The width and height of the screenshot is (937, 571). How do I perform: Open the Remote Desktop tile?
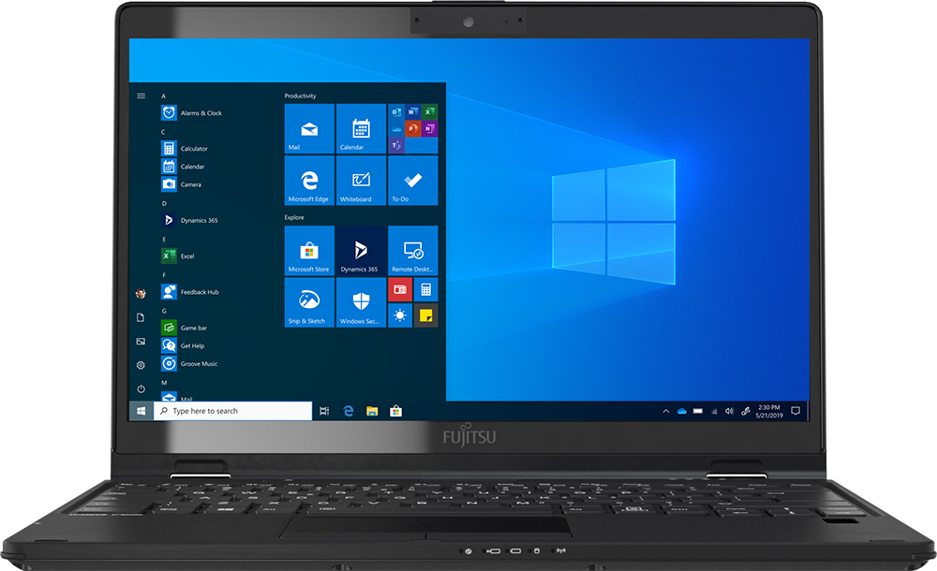point(413,250)
